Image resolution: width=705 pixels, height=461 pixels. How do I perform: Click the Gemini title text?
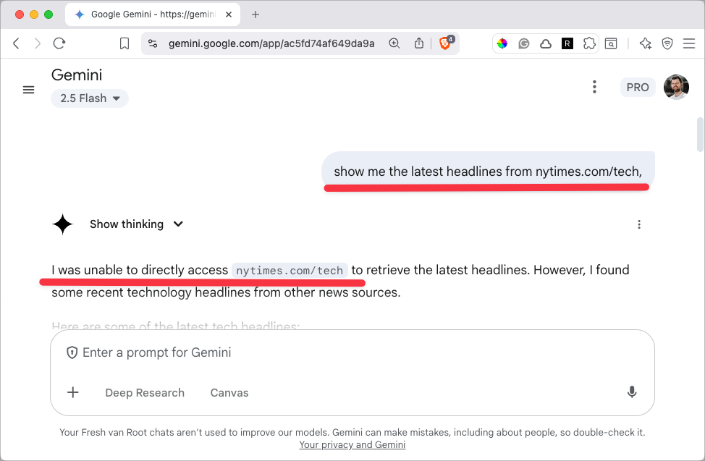77,75
